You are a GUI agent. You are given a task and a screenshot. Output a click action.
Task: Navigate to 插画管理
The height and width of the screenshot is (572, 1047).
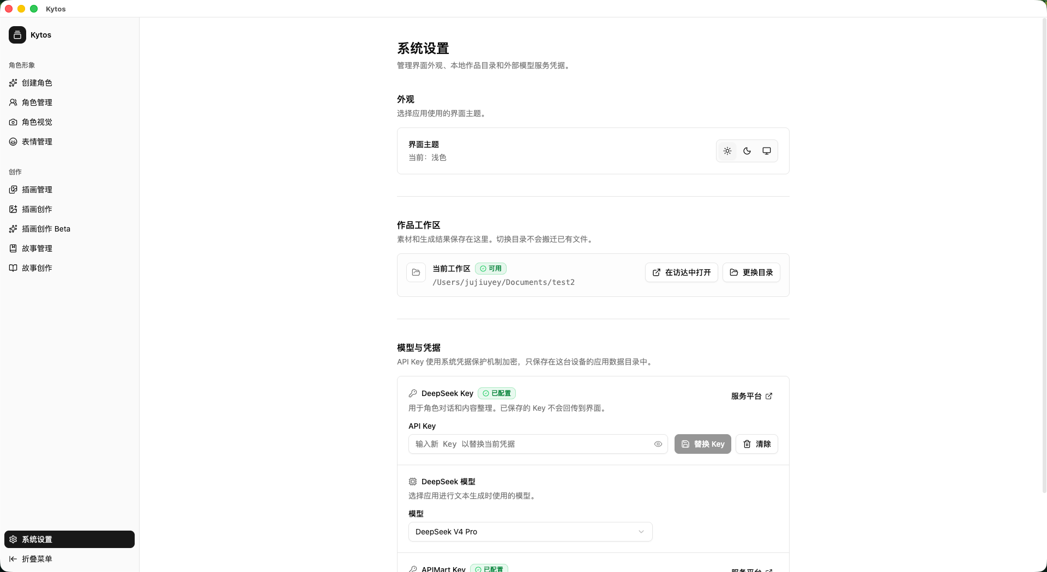(x=69, y=190)
